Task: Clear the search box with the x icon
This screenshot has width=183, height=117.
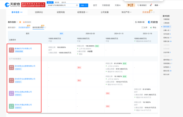Action: click(x=77, y=5)
